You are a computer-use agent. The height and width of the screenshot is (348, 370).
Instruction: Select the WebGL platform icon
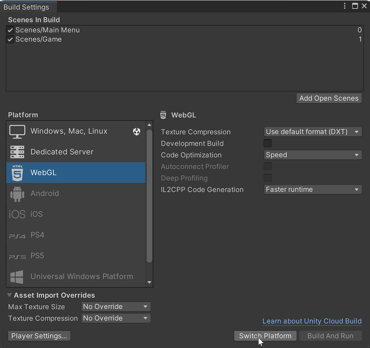pos(17,173)
